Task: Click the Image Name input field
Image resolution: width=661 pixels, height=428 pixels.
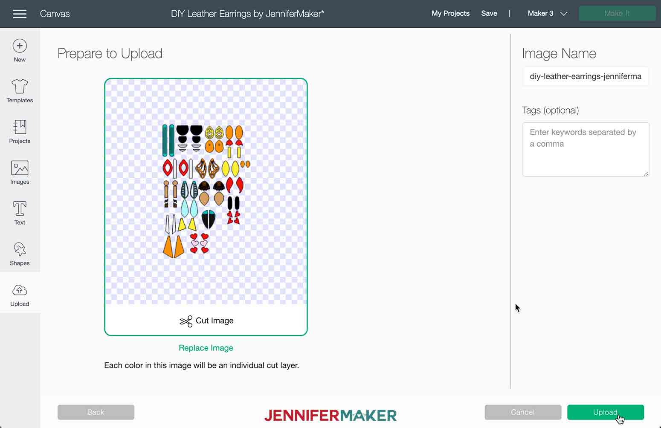Action: pos(586,76)
